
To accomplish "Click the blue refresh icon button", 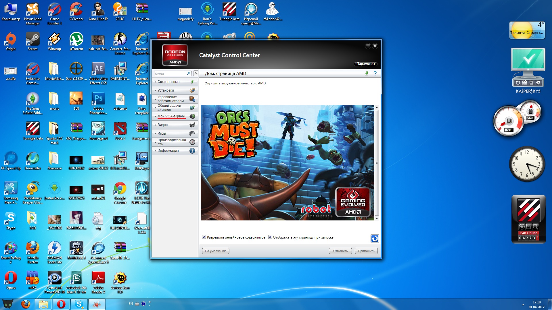I will pyautogui.click(x=375, y=239).
